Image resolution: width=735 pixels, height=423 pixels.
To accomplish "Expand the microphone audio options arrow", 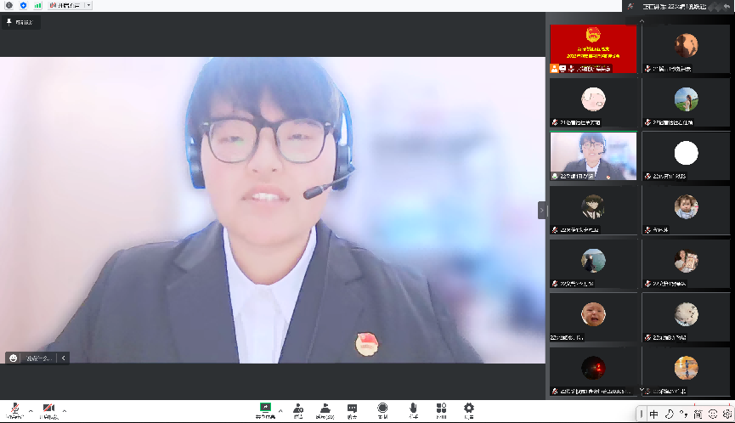I will [31, 410].
